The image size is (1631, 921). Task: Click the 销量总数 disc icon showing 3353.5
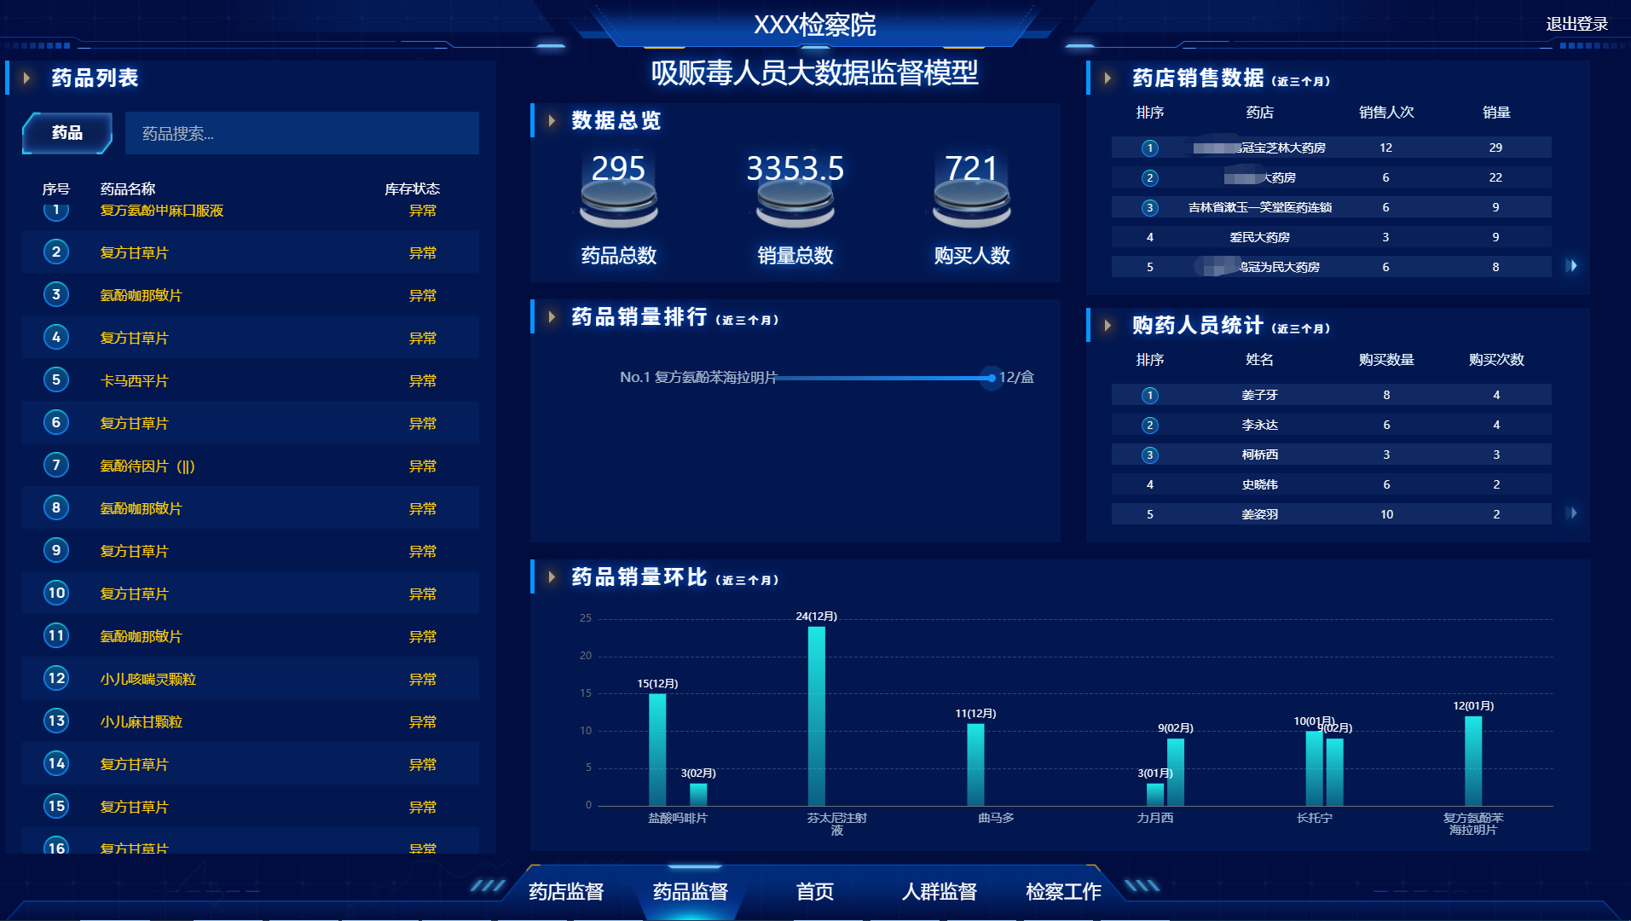[795, 205]
